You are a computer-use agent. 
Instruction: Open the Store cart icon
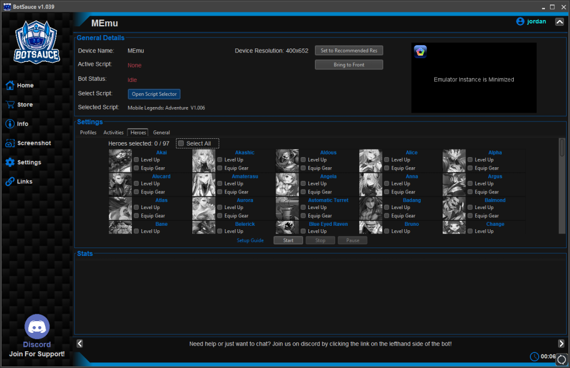[x=9, y=105]
